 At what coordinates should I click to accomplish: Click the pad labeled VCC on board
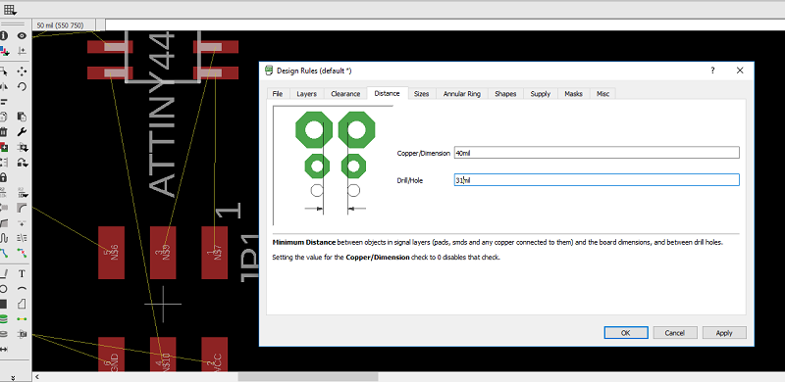point(214,355)
